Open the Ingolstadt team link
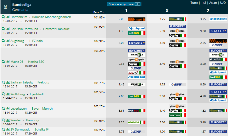The image size is (228, 136). (37, 94)
